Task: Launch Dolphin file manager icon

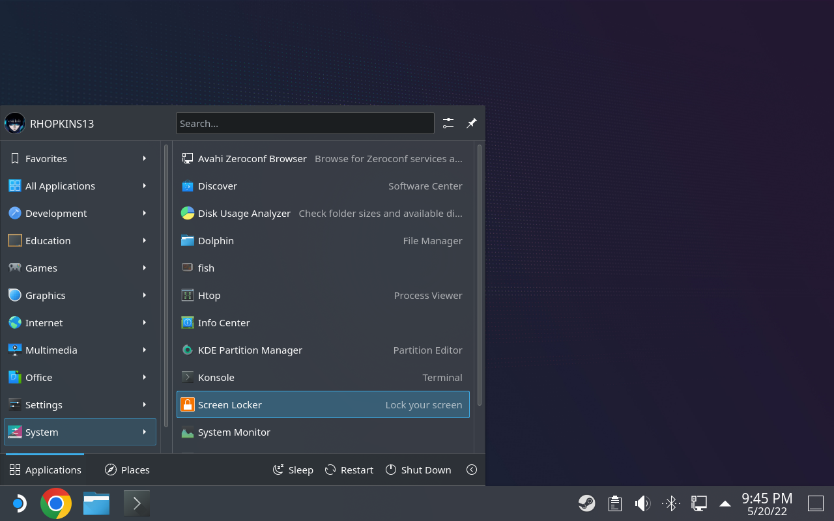Action: pyautogui.click(x=188, y=240)
